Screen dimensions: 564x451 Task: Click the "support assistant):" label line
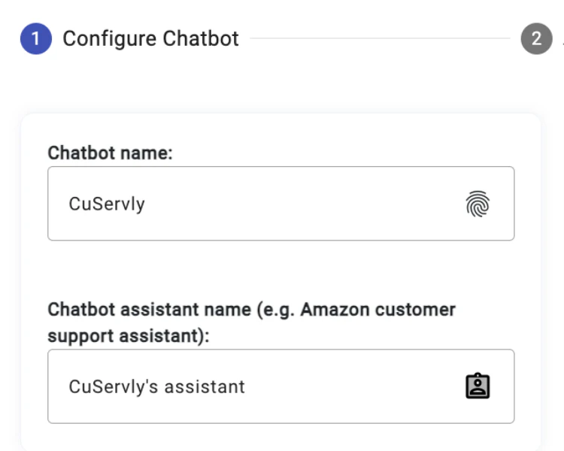[128, 336]
